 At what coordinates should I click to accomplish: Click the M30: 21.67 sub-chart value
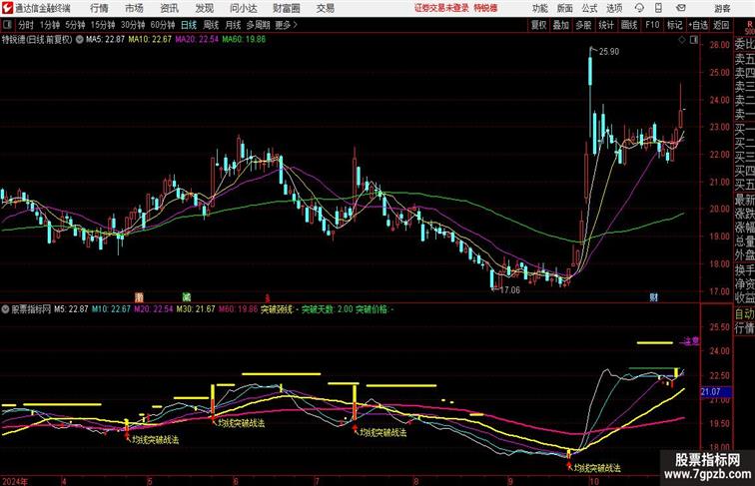(196, 309)
